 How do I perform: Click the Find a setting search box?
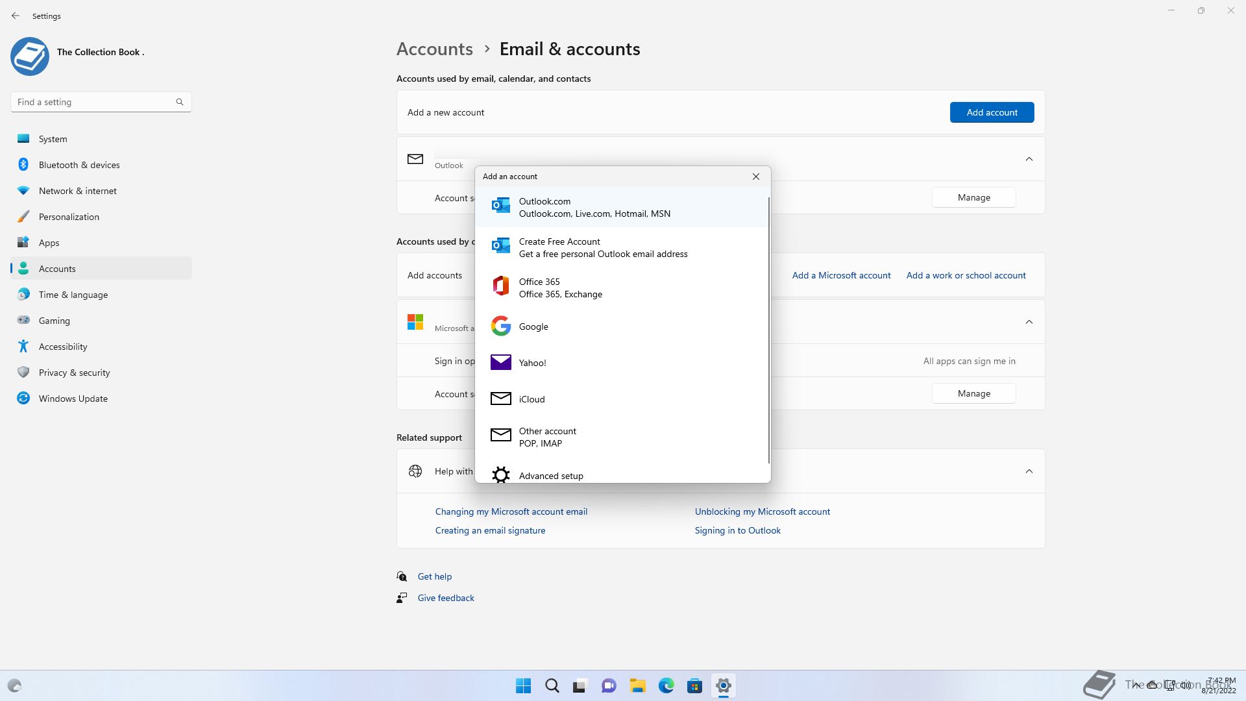pos(101,102)
